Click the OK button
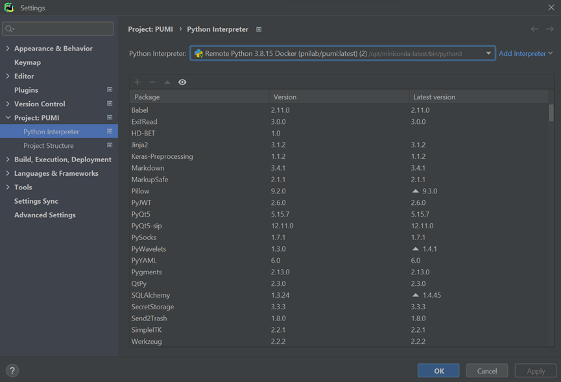Screen dimensions: 561x382 pos(438,370)
